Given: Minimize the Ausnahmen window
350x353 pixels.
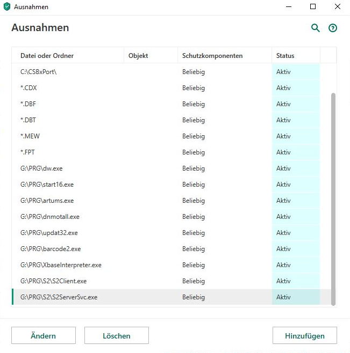Looking at the screenshot, I should pyautogui.click(x=289, y=6).
